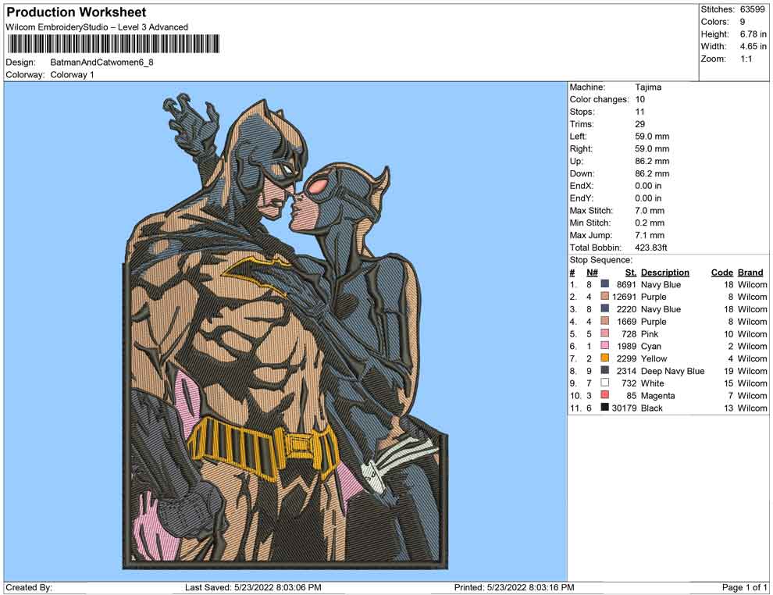Click the Min Stitch value '0.2 mm'

click(650, 223)
